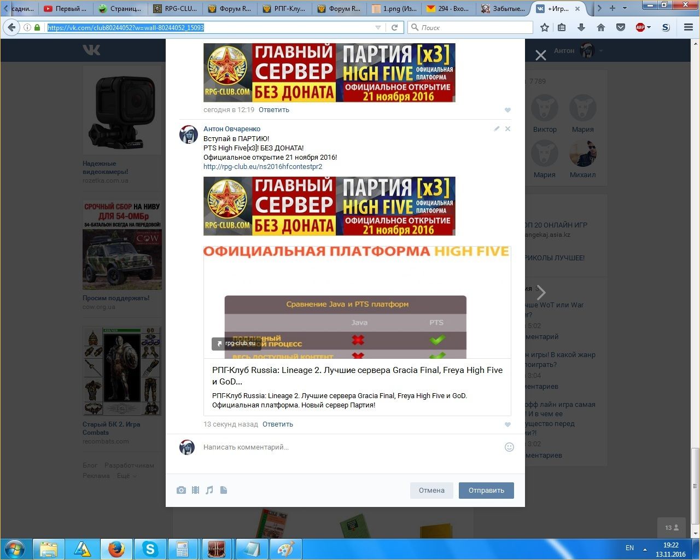Open the Windows Start menu
Image resolution: width=700 pixels, height=560 pixels.
[15, 549]
